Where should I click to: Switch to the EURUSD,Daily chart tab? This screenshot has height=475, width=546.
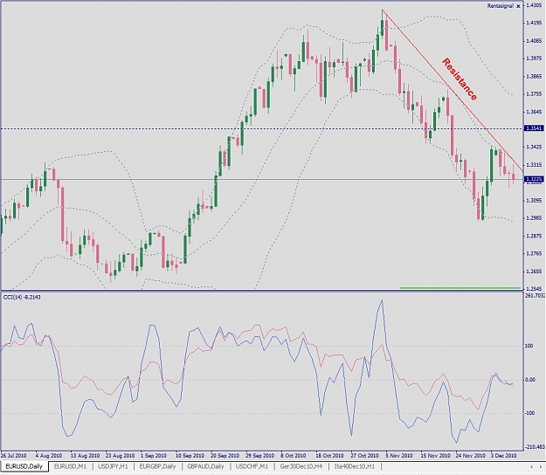[24, 466]
